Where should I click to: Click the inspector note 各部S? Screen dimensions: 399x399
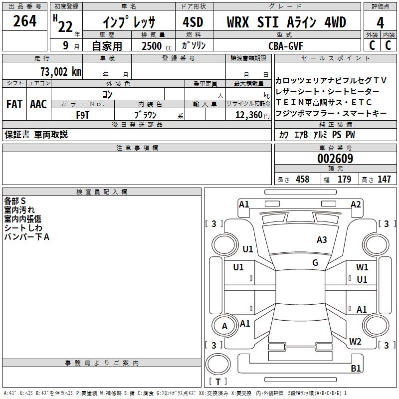[15, 201]
